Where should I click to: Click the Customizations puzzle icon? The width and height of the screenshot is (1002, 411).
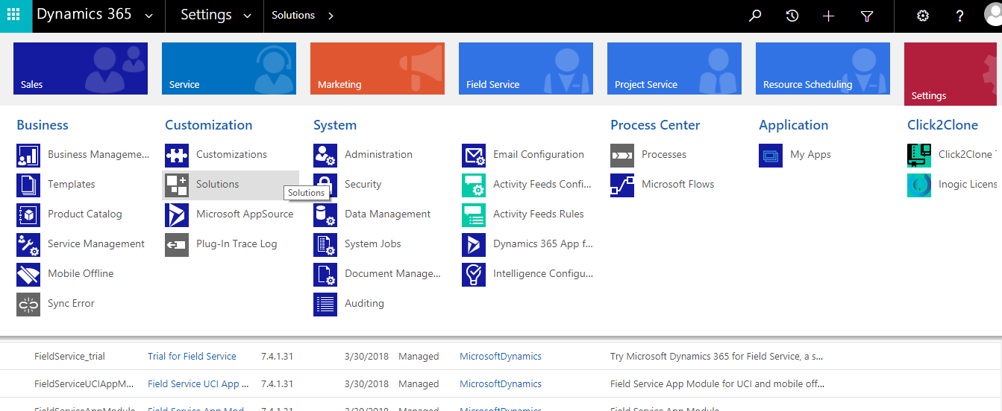177,156
